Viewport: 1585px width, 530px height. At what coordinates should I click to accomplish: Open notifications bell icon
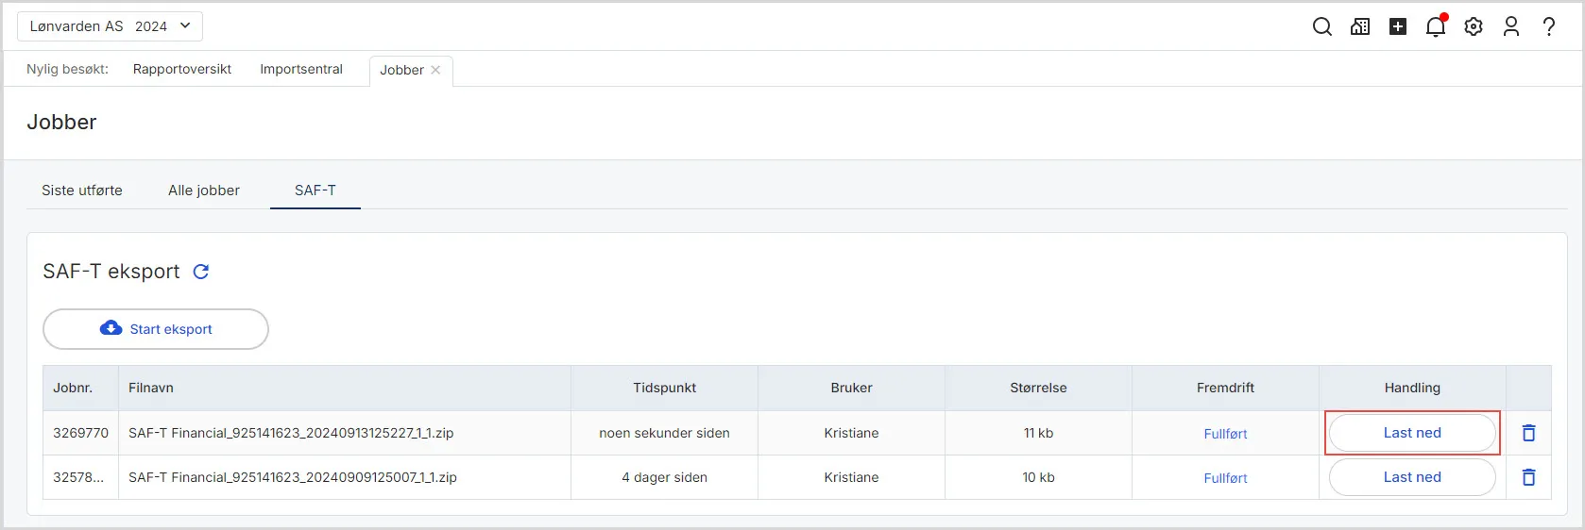(x=1436, y=26)
